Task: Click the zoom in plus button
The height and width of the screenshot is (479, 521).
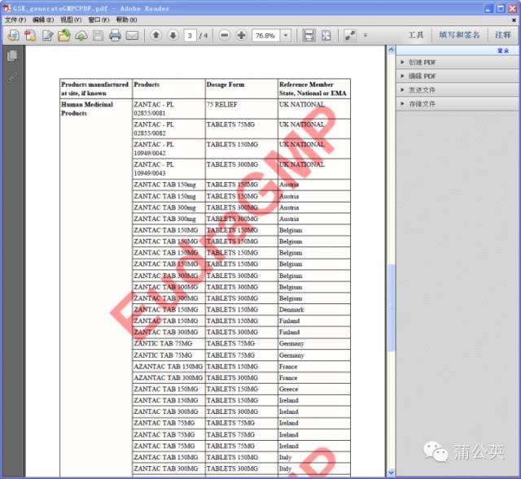Action: click(241, 35)
